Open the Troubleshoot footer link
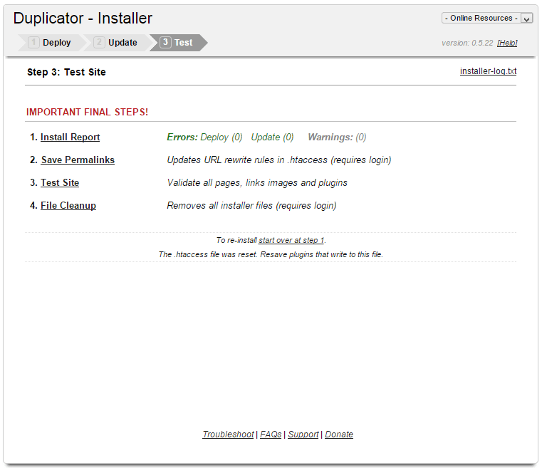This screenshot has width=542, height=468. click(x=228, y=435)
